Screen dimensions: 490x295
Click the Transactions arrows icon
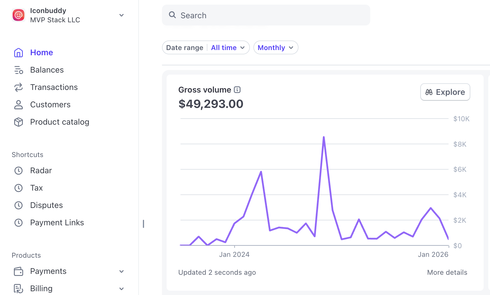point(19,87)
